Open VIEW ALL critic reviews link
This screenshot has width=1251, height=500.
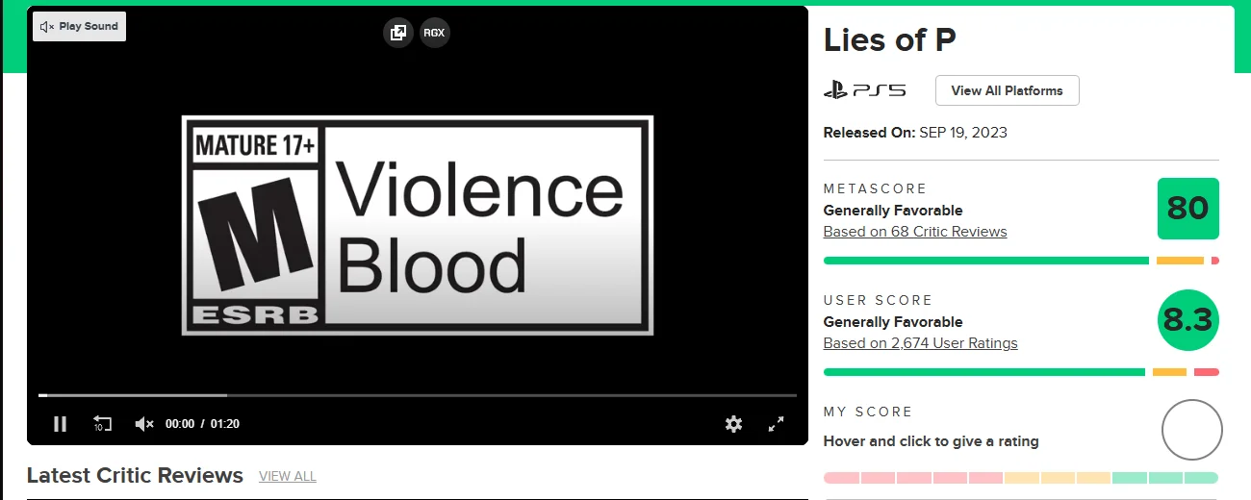pos(288,477)
